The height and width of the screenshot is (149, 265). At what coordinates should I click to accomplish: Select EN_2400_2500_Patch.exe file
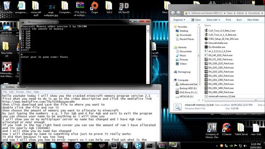tap(219, 92)
